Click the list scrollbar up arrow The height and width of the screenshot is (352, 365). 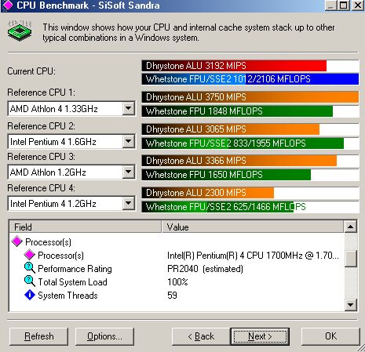351,227
